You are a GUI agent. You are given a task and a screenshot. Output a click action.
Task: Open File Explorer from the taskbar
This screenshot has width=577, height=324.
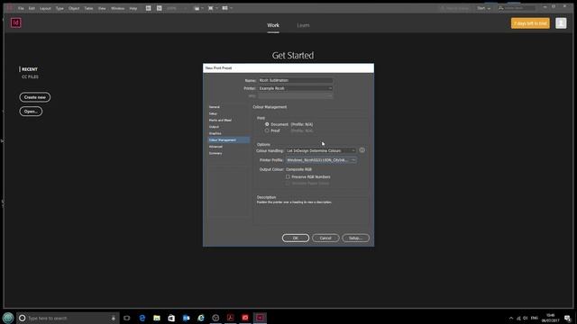tap(157, 318)
